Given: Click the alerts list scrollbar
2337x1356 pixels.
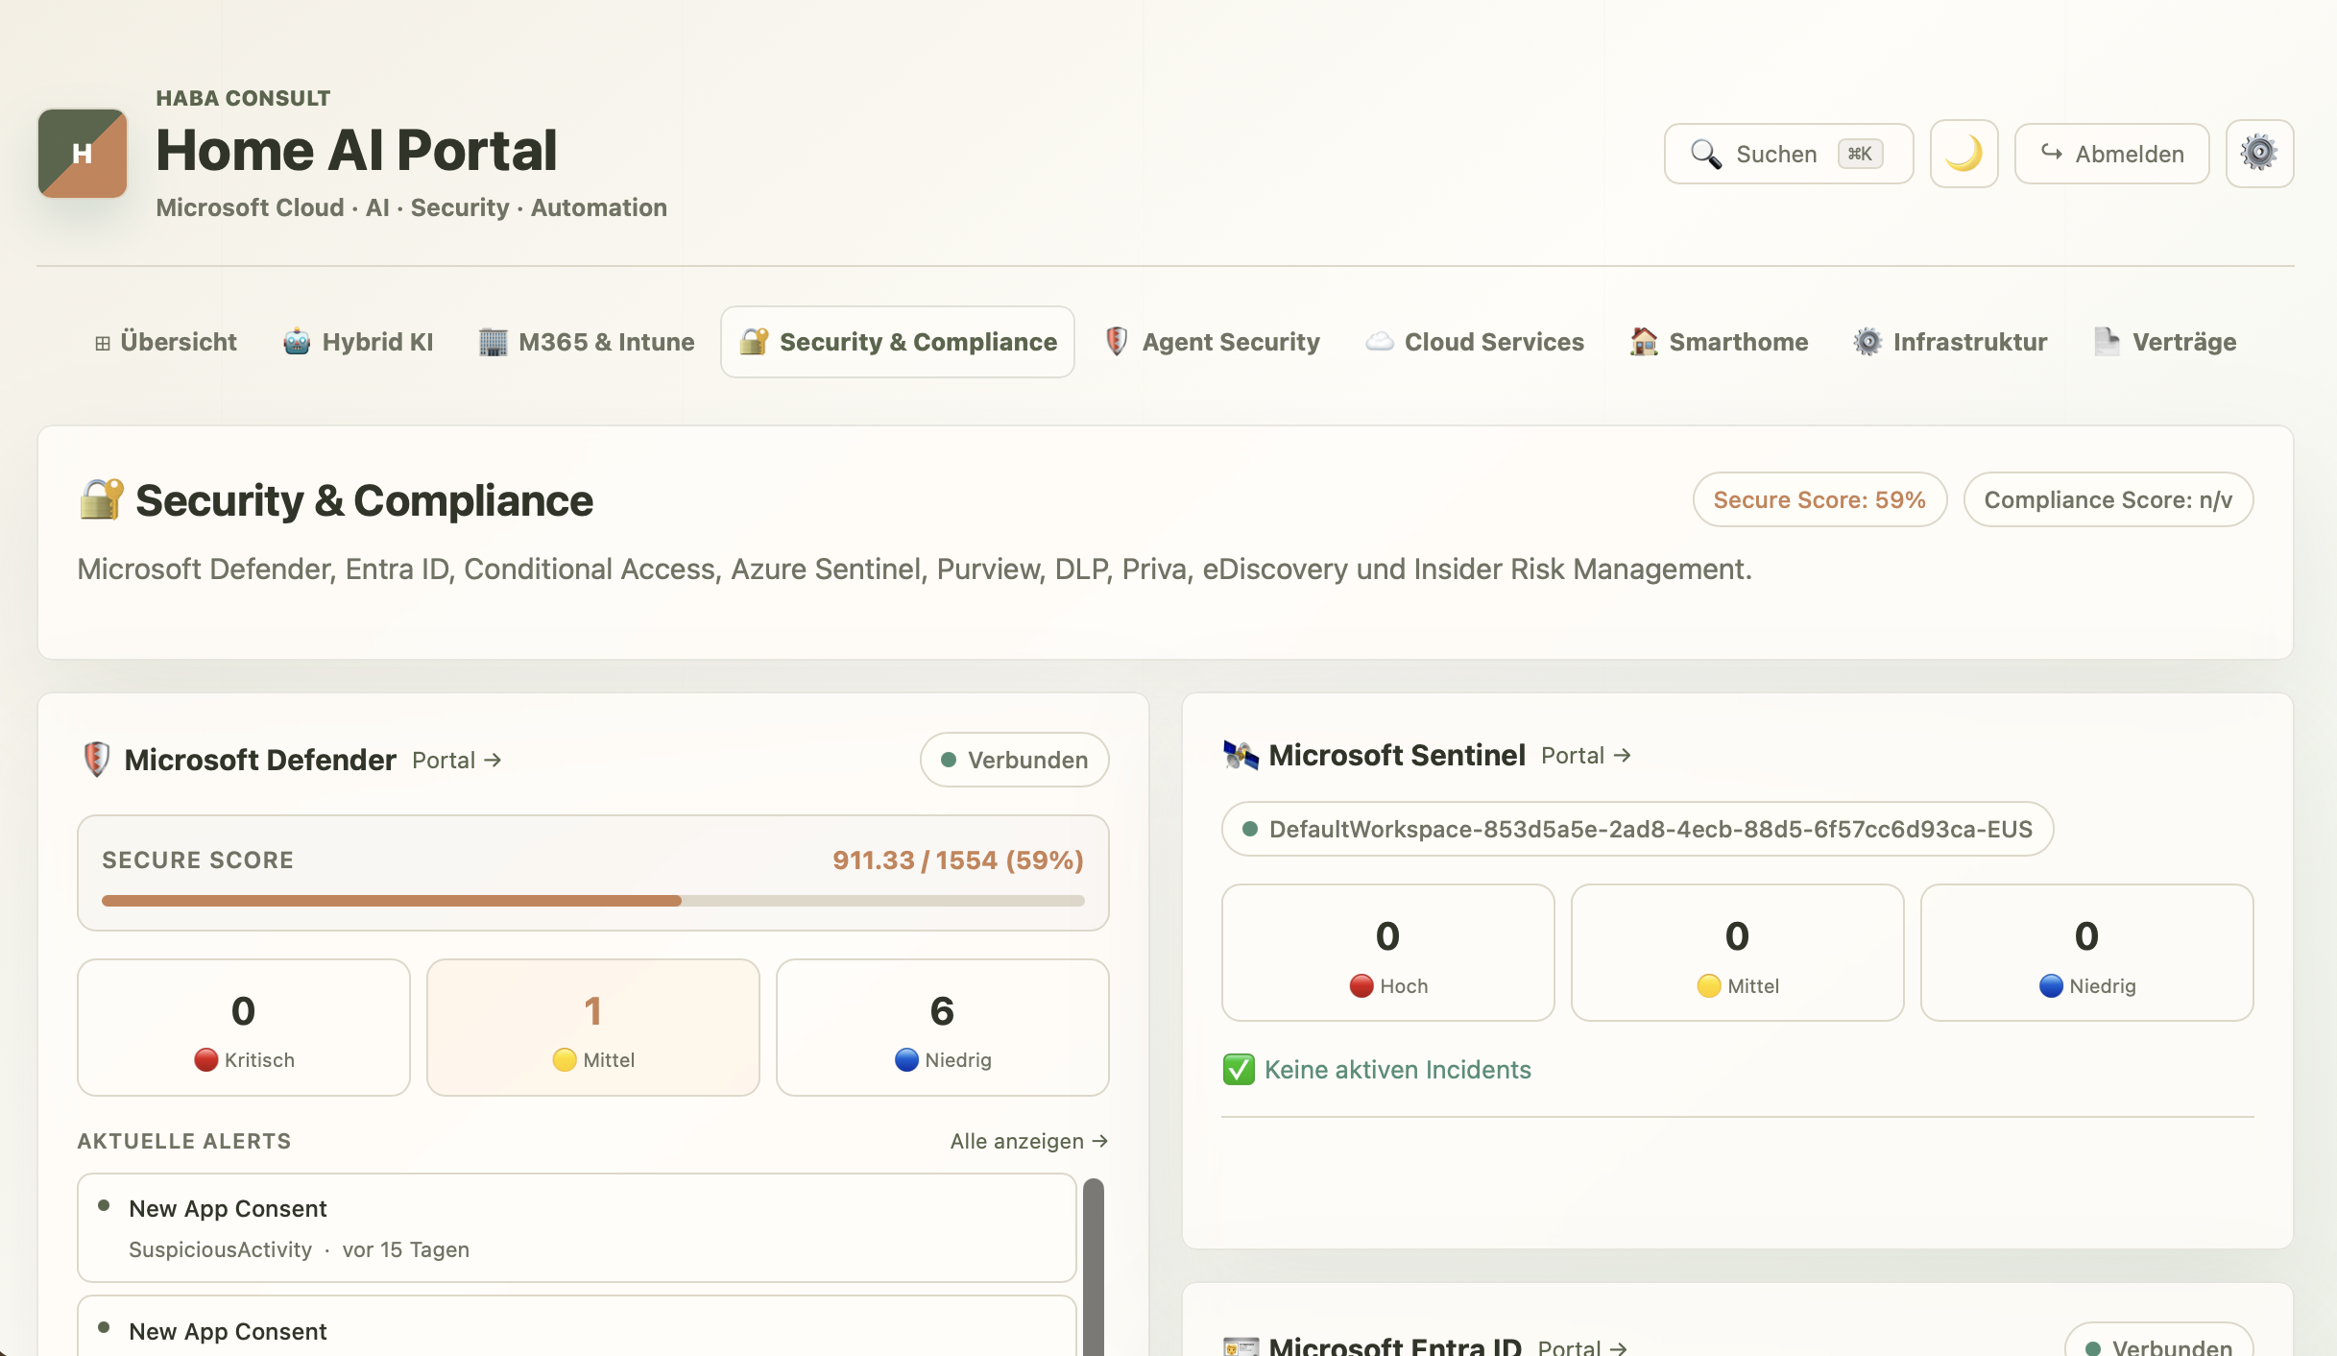Looking at the screenshot, I should tap(1094, 1268).
